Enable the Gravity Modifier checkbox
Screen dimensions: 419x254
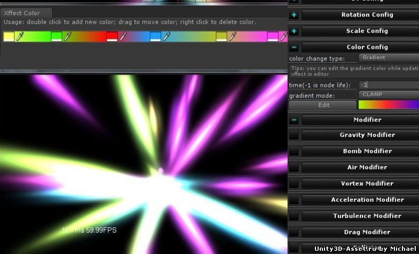click(294, 135)
